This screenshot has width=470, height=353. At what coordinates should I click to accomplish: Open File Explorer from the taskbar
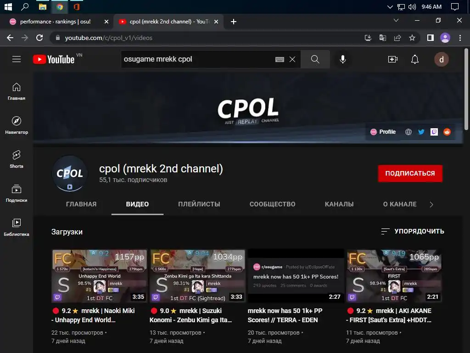click(x=43, y=6)
